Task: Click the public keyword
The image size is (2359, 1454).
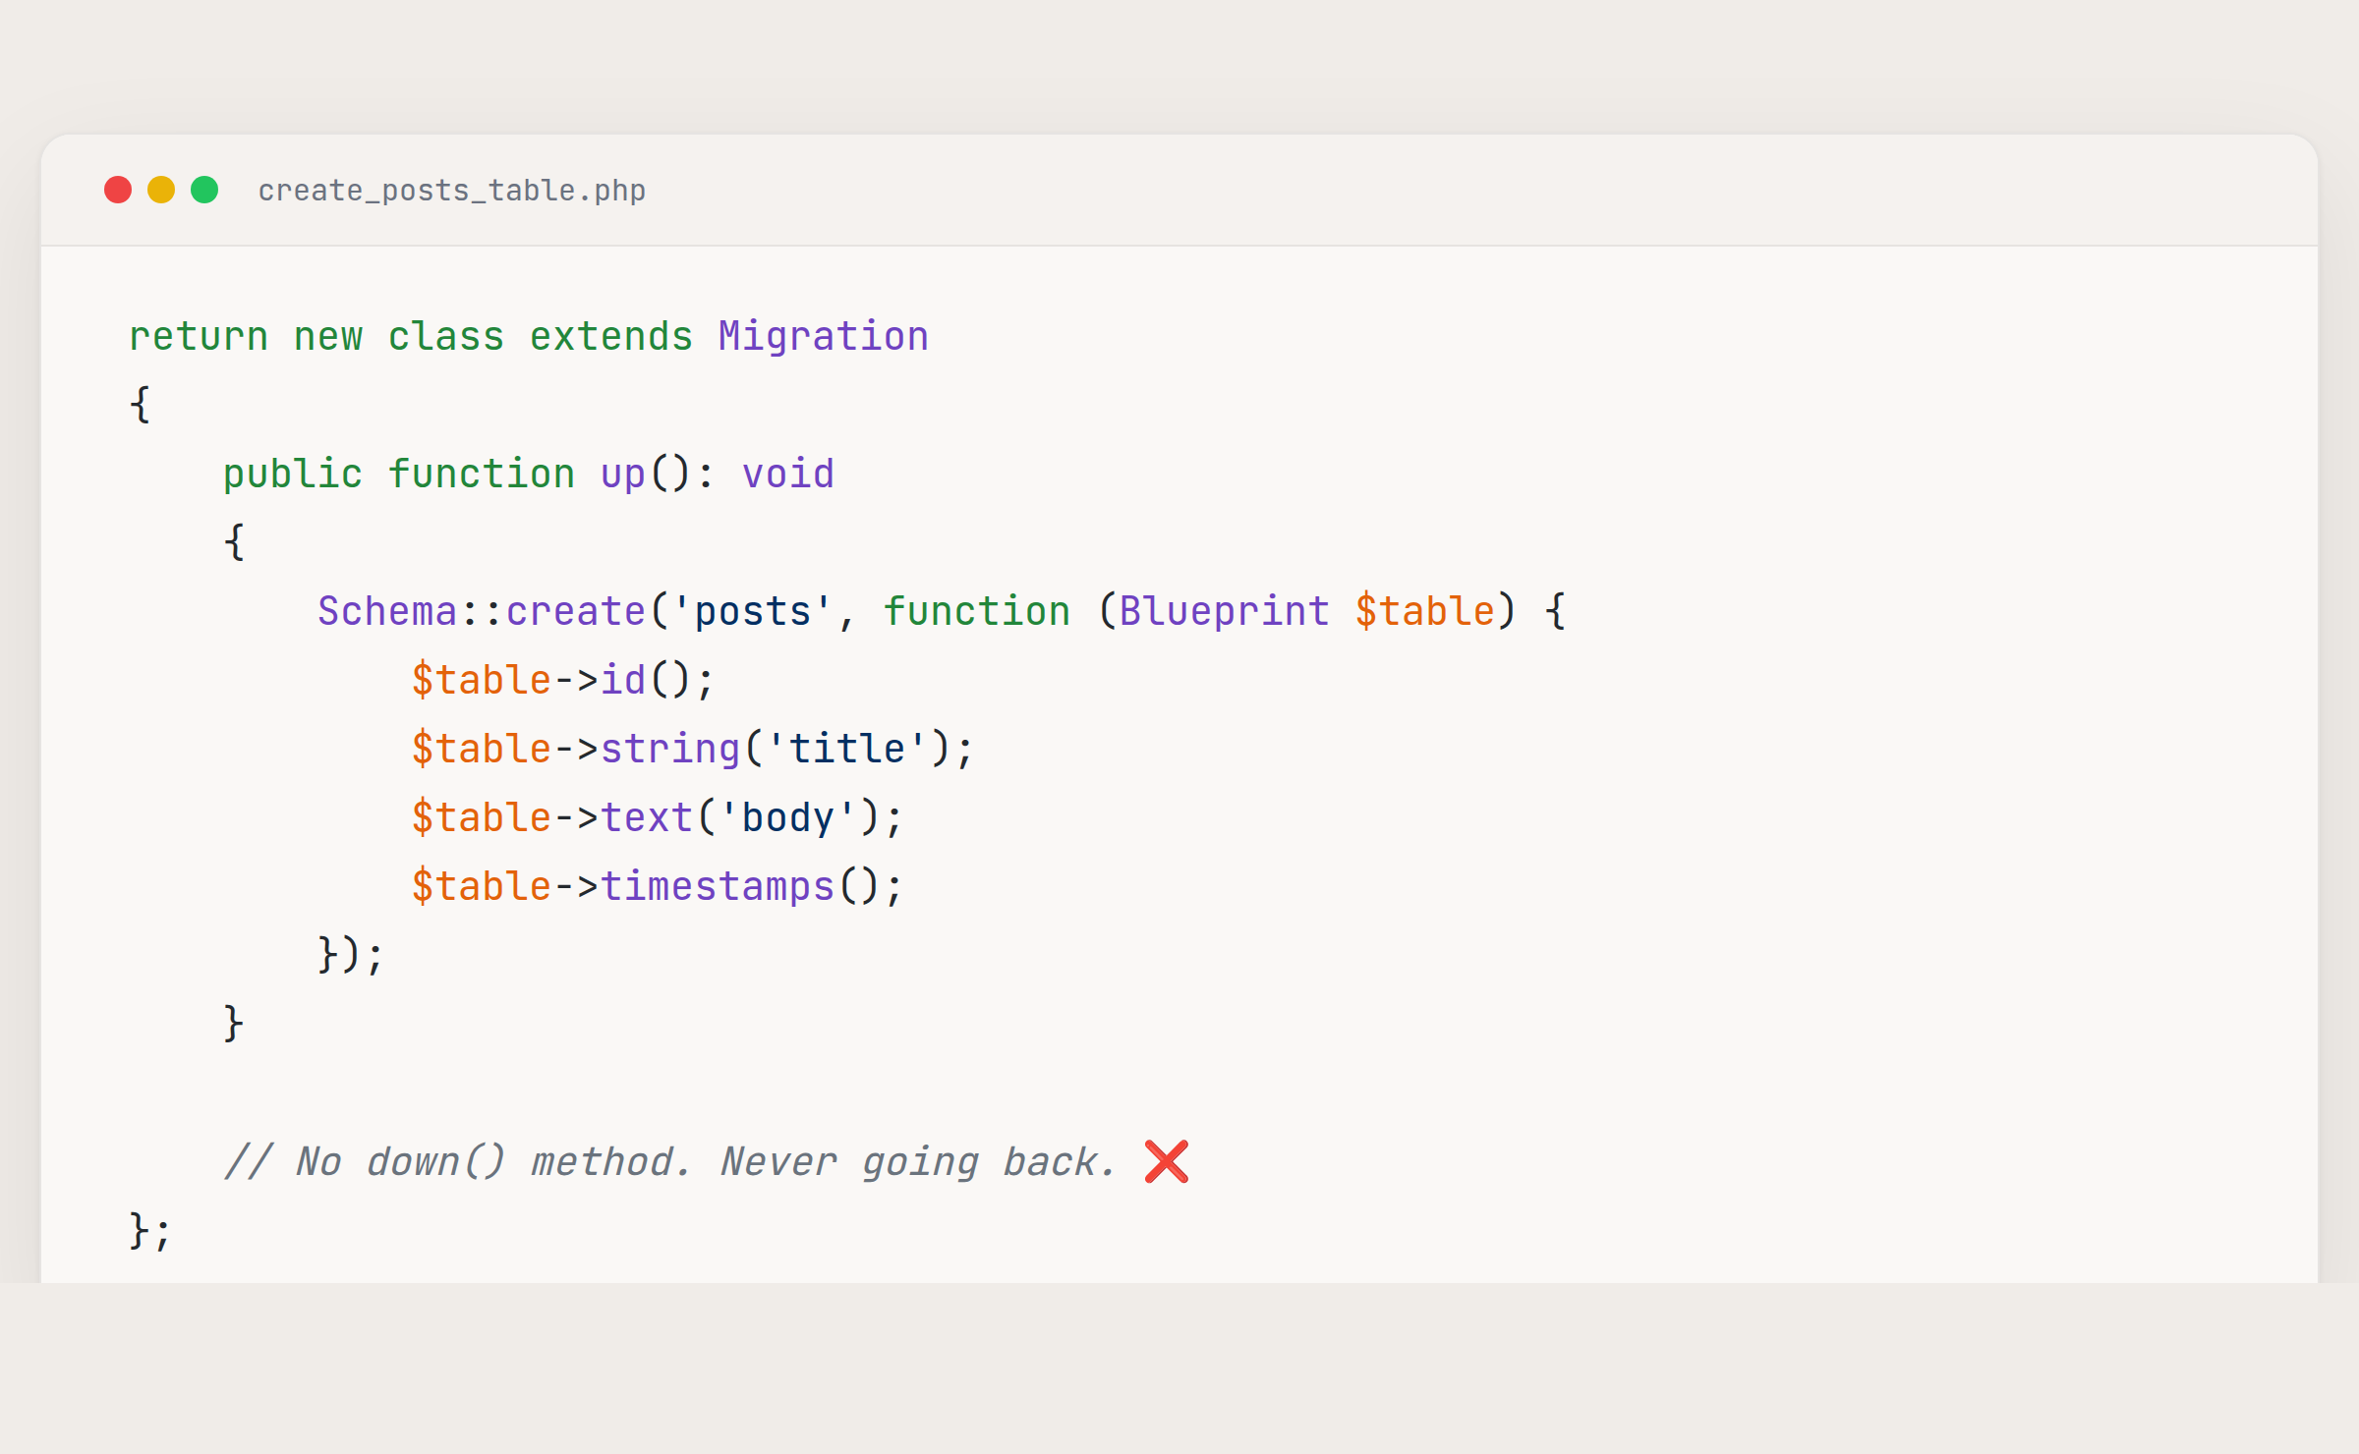Action: pos(292,474)
